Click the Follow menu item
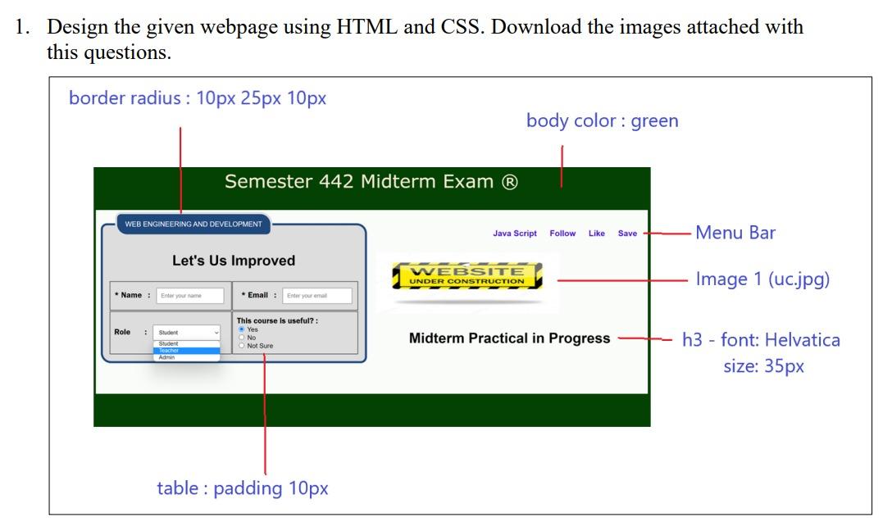 click(x=563, y=233)
